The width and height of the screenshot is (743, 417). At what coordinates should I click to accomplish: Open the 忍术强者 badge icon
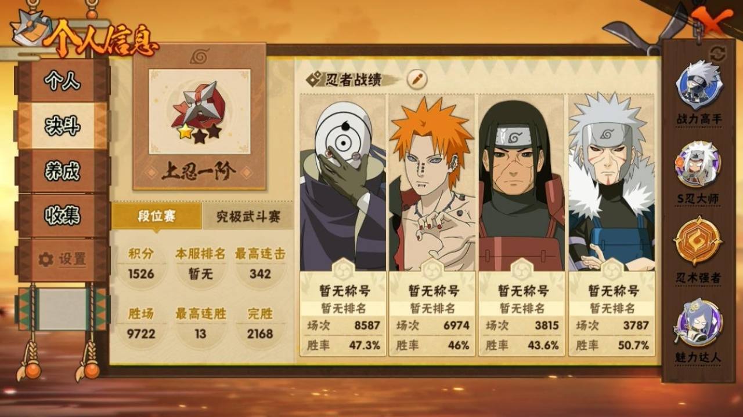[x=698, y=242]
